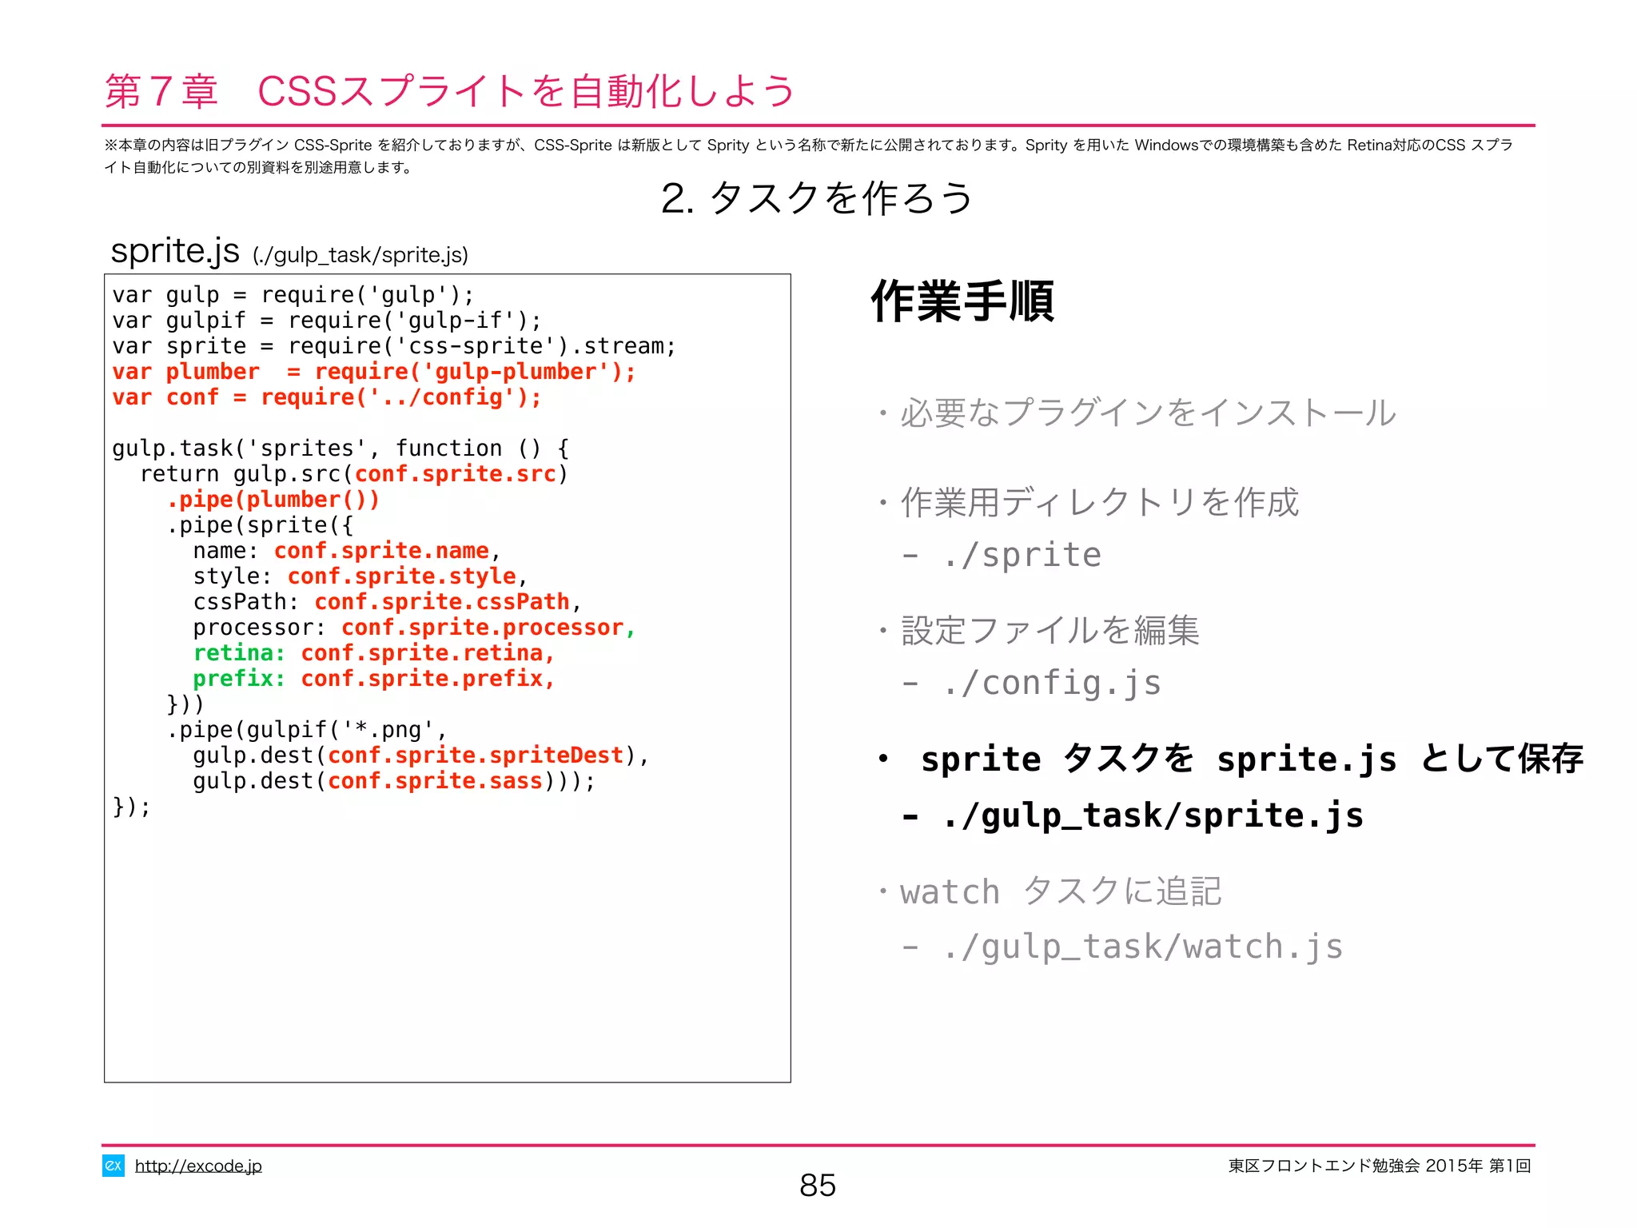
Task: Click the bold path '- ./gulp_task/sprite.js'
Action: [1133, 815]
